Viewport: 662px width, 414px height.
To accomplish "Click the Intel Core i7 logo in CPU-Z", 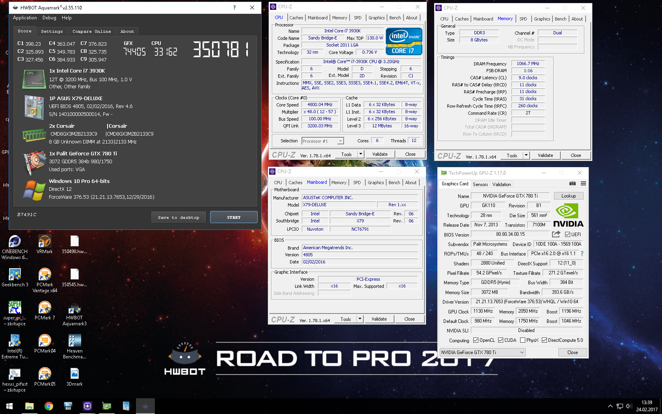I will 404,41.
